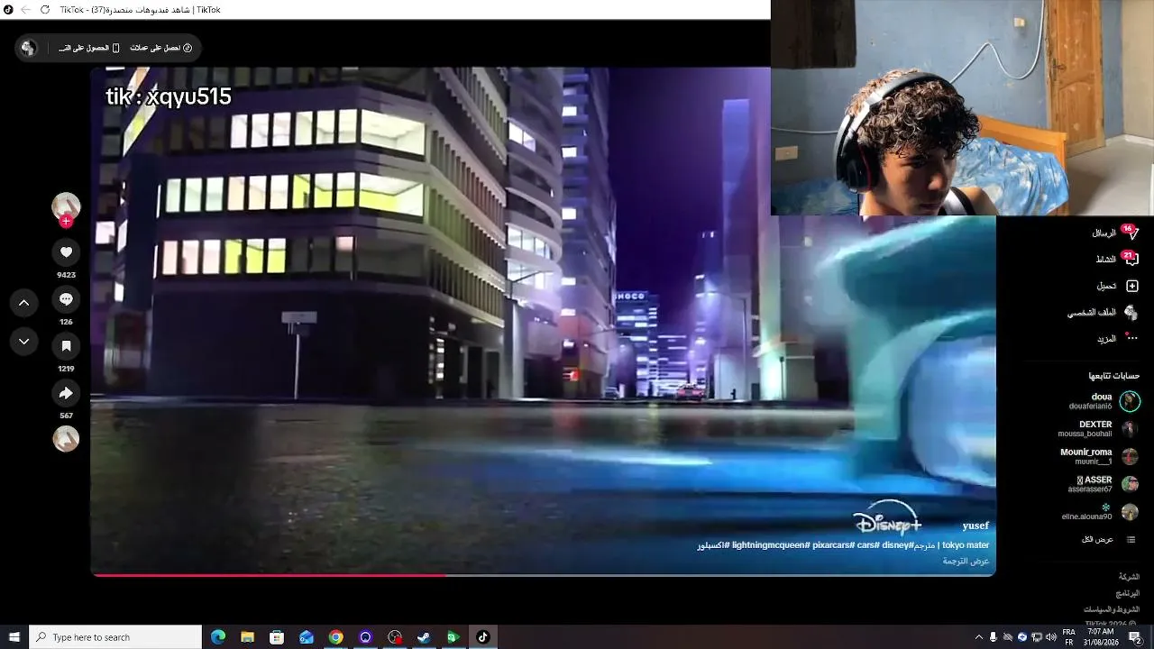Switch to the TikTok app in the taskbar
The image size is (1154, 649).
[482, 637]
